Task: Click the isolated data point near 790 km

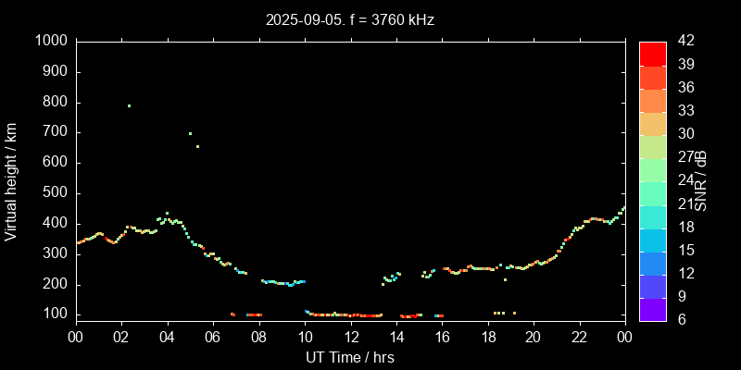Action: 129,105
